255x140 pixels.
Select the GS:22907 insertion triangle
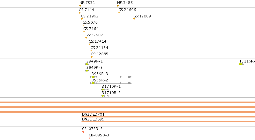click(x=86, y=38)
